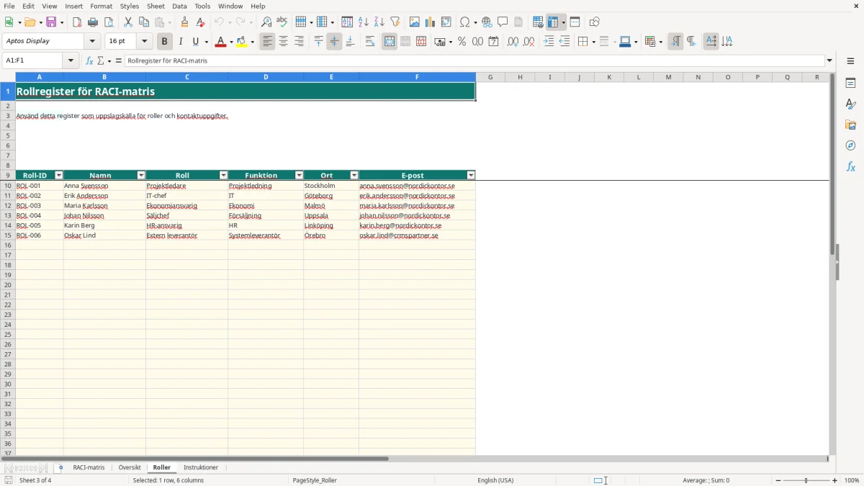Insert a special character (Omega icon)
This screenshot has height=486, width=864.
[464, 22]
